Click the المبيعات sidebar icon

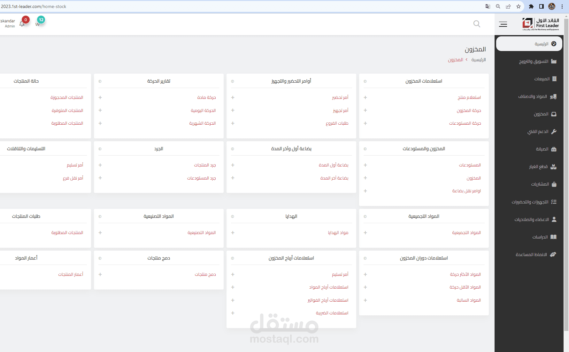coord(554,79)
